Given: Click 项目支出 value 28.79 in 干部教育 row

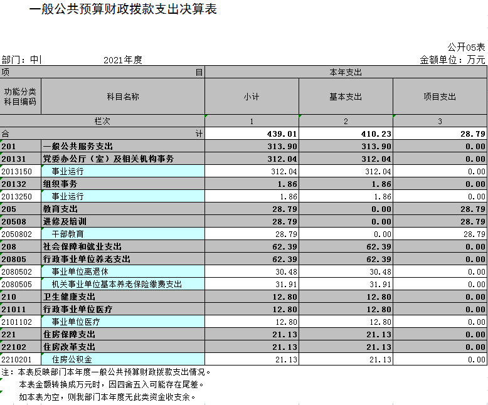Looking at the screenshot, I should pos(440,234).
